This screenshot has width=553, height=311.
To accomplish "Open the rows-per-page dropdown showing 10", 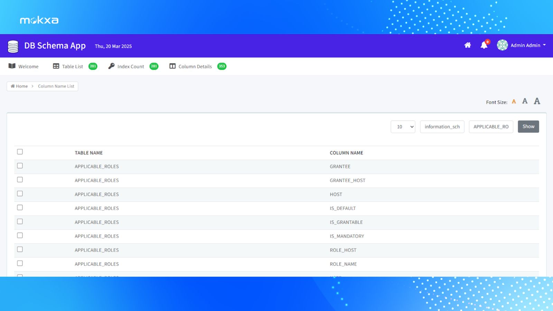I will [x=403, y=127].
